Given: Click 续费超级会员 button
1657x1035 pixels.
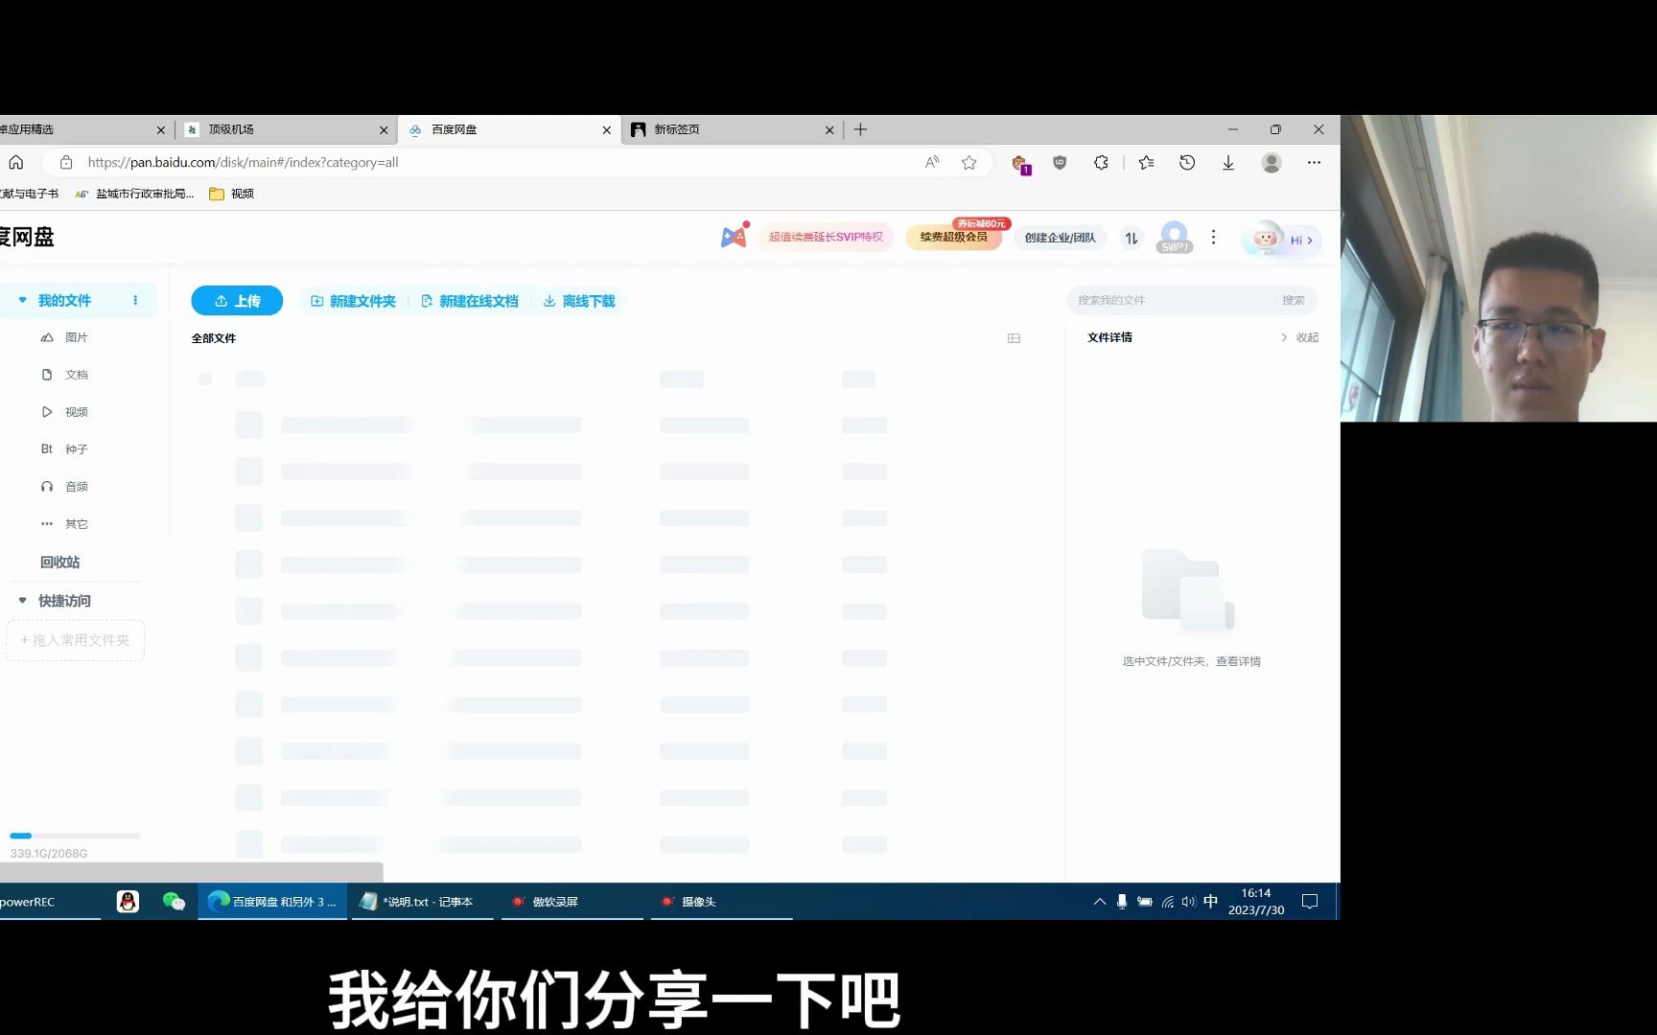Looking at the screenshot, I should (x=953, y=237).
